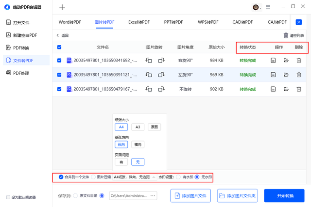This screenshot has width=311, height=207.
Task: Open output folder for the 984 KB file
Action: point(286,60)
